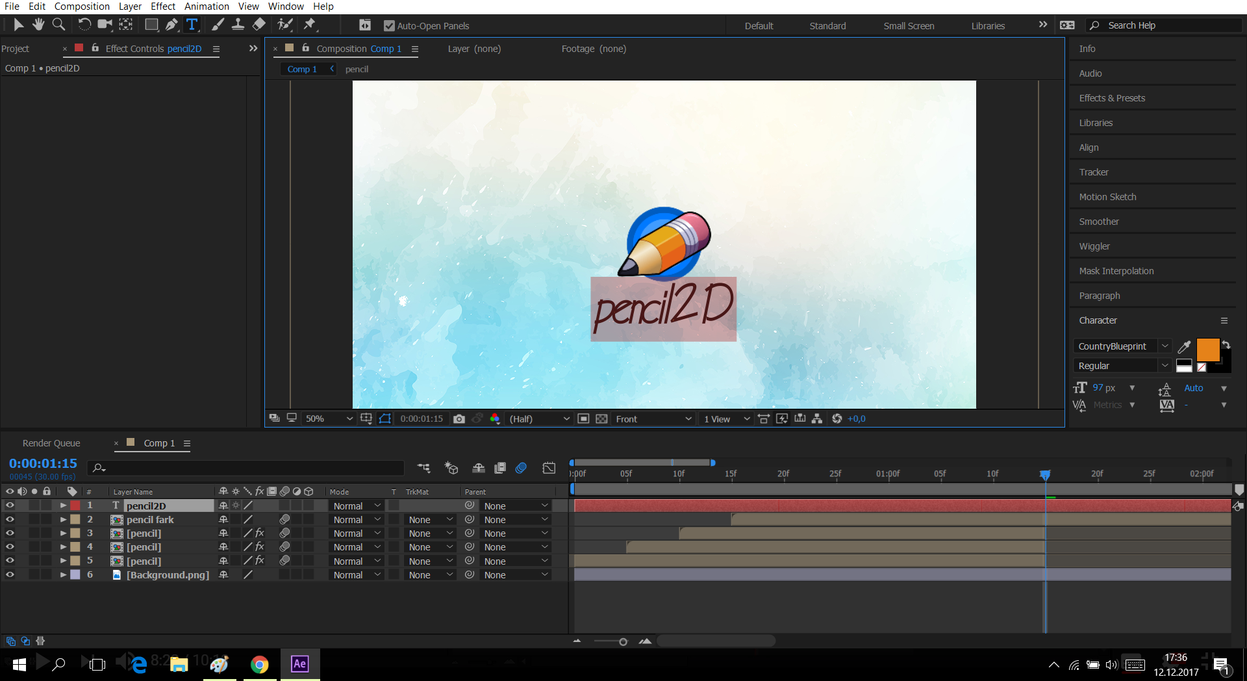Switch to the Project panel tab
The image size is (1247, 681).
tap(15, 49)
